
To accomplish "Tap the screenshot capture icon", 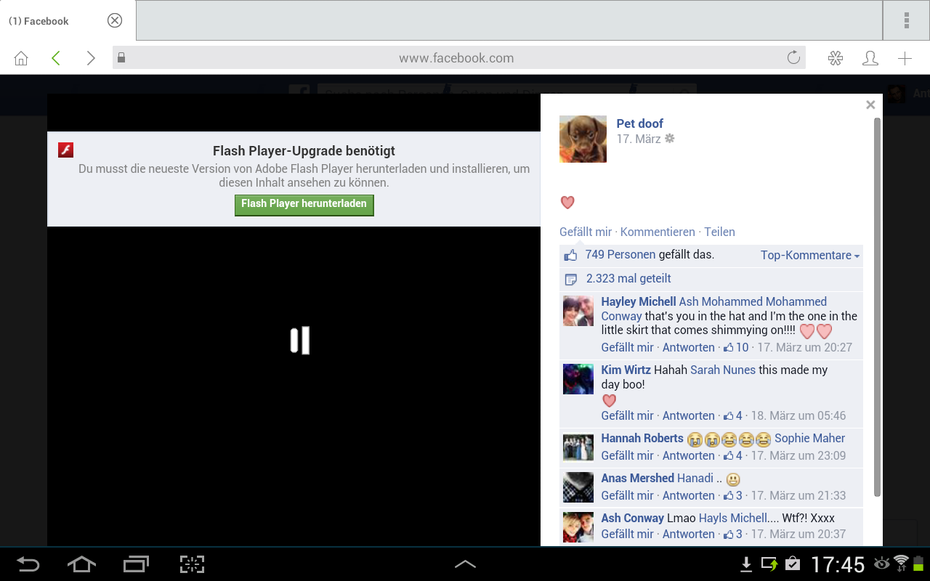I will (192, 564).
